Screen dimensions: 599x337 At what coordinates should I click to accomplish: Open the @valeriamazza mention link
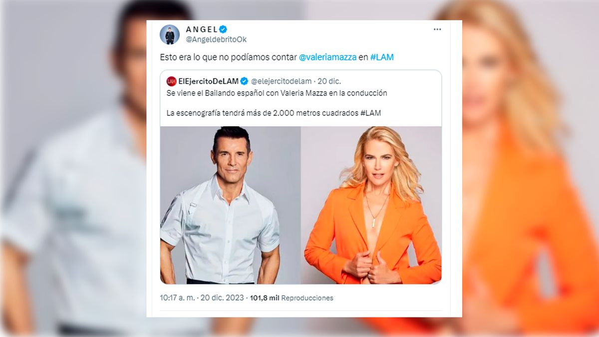(327, 57)
